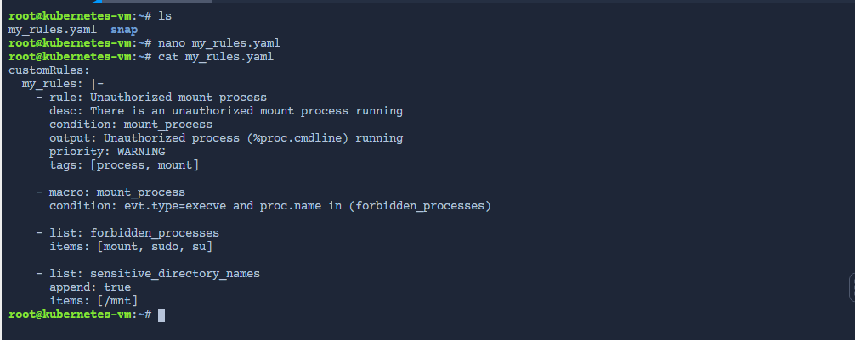Screen dimensions: 855x340
Task: Click the 'items: [mount, sudo, su]' line
Action: pyautogui.click(x=131, y=247)
